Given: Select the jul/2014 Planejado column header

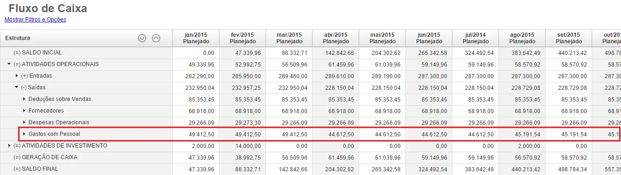Looking at the screenshot, I should [x=475, y=38].
